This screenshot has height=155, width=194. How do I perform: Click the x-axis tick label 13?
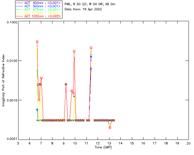(109, 143)
